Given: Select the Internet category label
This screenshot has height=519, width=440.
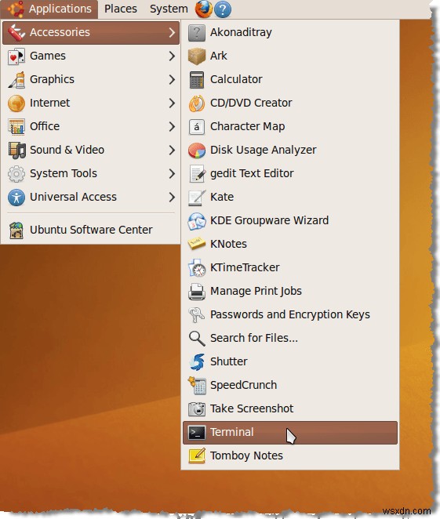Looking at the screenshot, I should (49, 103).
